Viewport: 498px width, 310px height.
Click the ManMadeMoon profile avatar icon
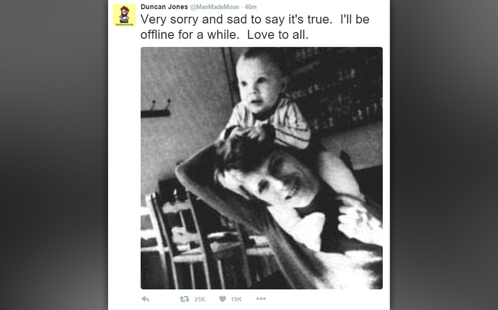pyautogui.click(x=124, y=15)
